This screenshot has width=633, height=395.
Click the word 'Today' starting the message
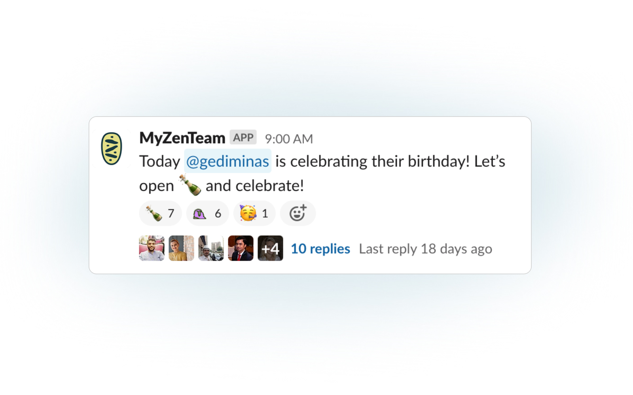(x=159, y=162)
